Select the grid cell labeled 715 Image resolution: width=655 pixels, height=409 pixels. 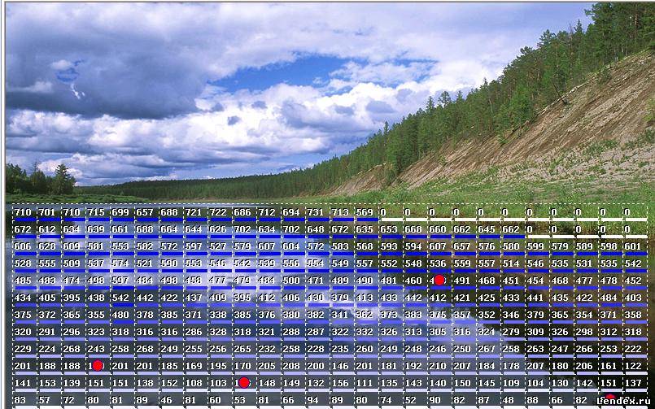(96, 212)
